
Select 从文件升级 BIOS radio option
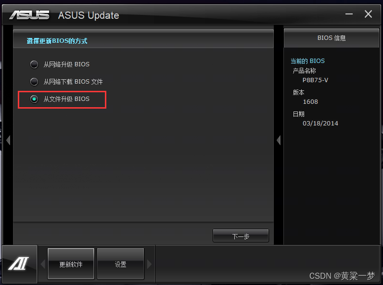(34, 99)
